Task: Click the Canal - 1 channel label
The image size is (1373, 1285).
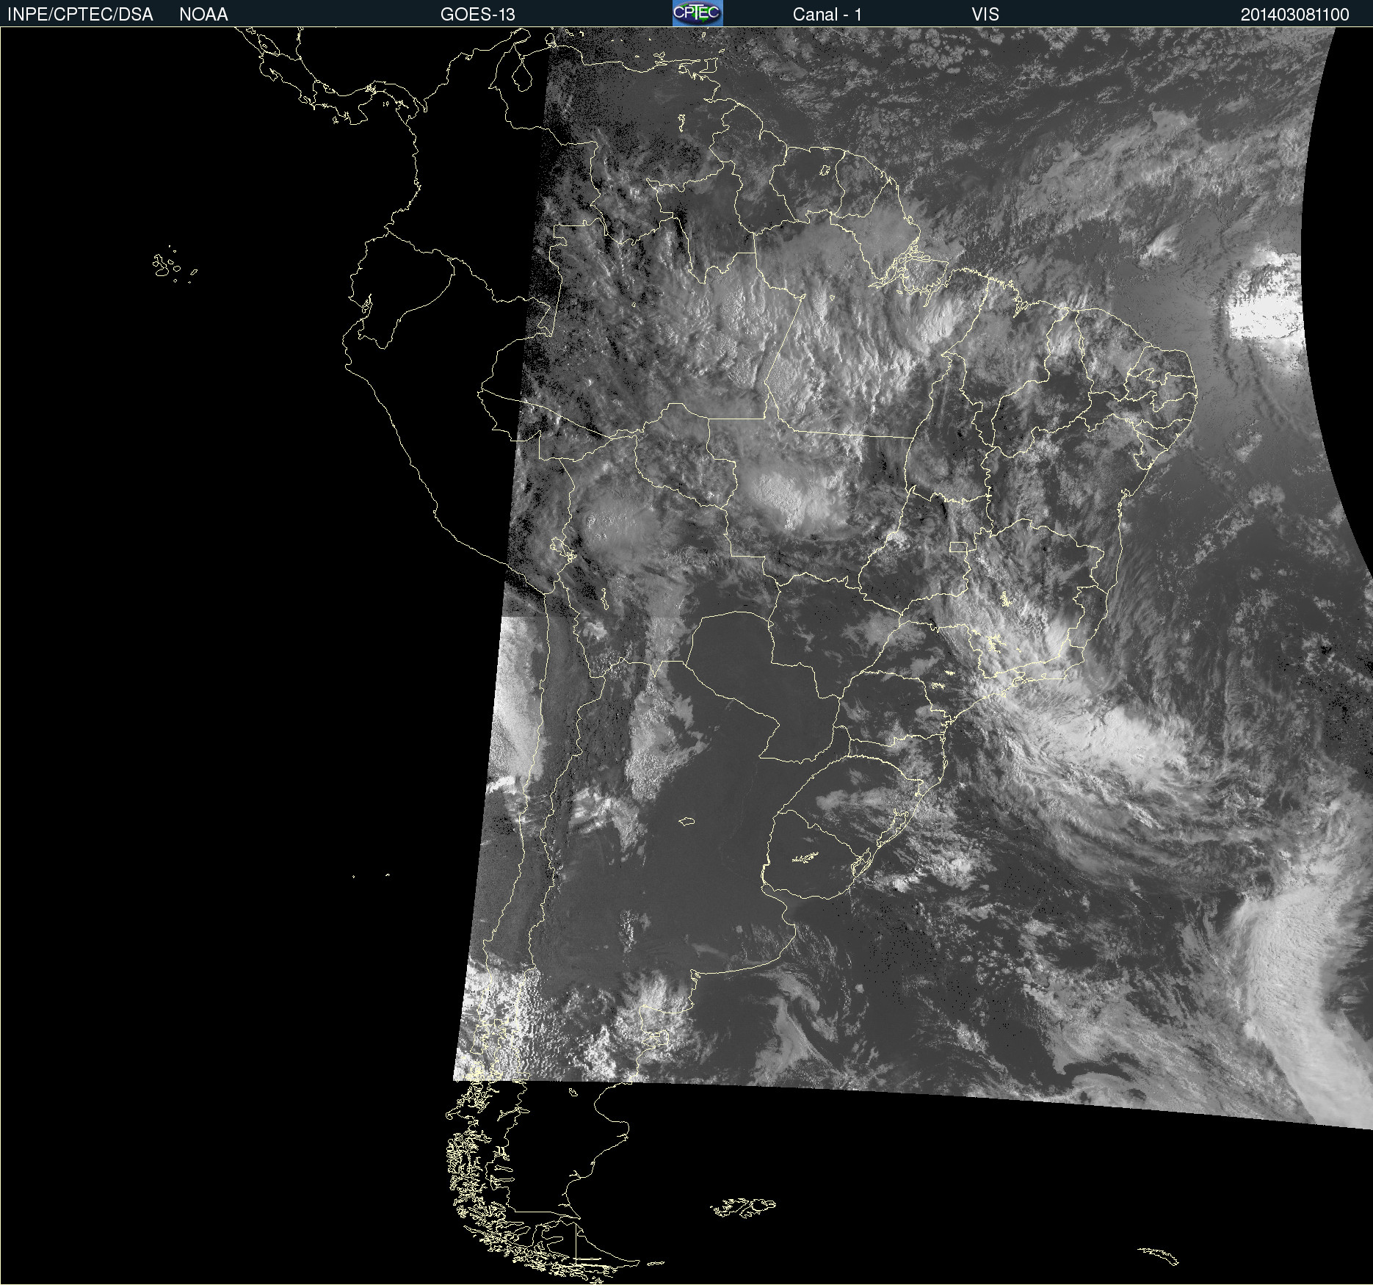Action: tap(827, 15)
